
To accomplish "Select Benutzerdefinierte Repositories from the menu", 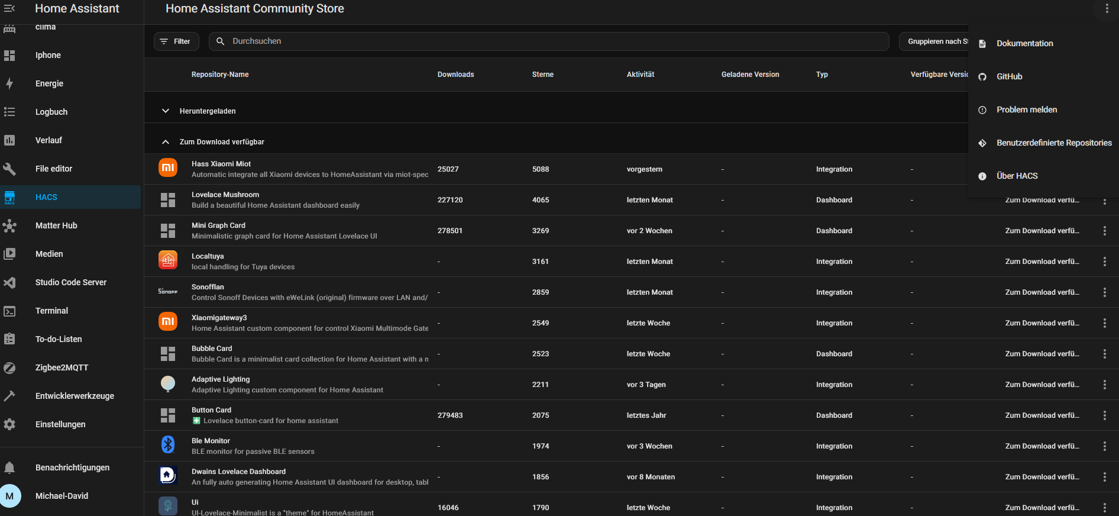I will pyautogui.click(x=1053, y=143).
